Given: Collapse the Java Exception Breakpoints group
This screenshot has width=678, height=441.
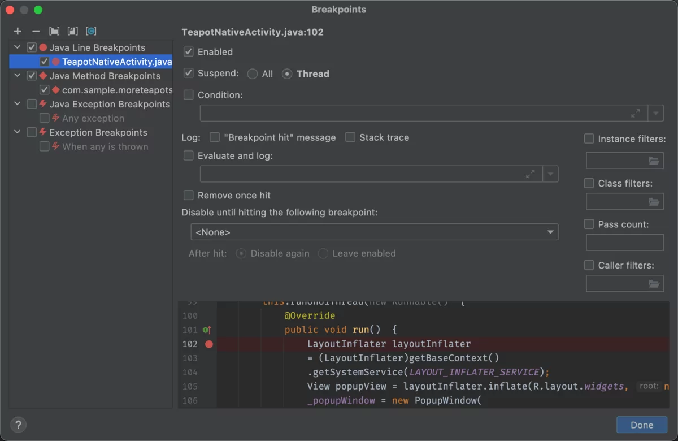Looking at the screenshot, I should (18, 104).
